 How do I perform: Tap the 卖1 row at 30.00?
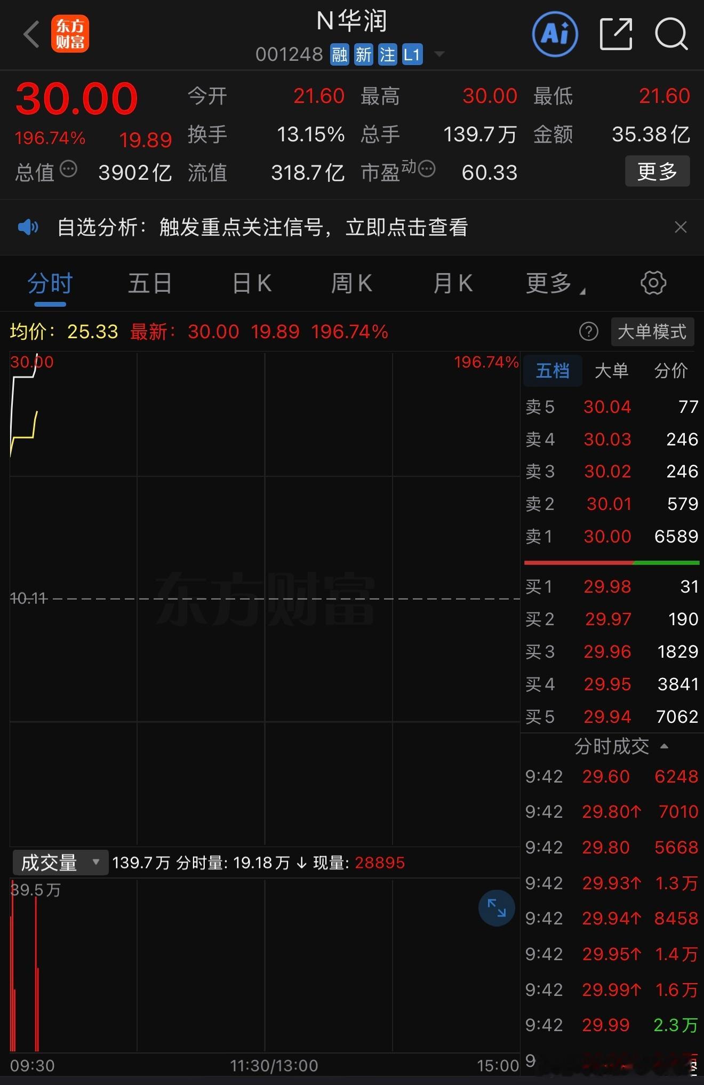tap(611, 537)
